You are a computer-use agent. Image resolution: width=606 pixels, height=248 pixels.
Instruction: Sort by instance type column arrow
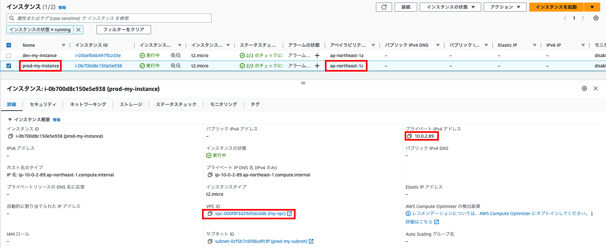point(228,45)
